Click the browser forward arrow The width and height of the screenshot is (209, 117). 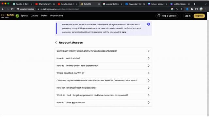[8, 9]
